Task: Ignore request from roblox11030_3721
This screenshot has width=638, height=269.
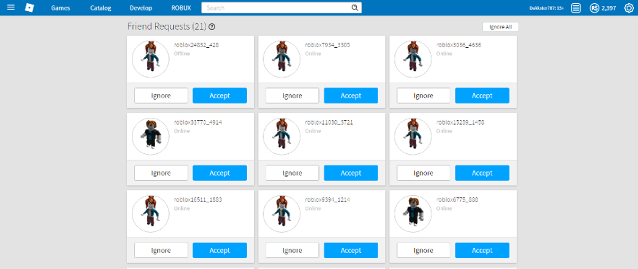Action: pos(292,173)
